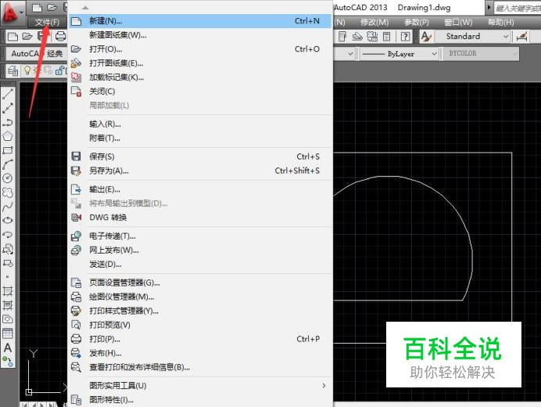Select the Line draw tool
This screenshot has height=407, width=541.
tap(8, 94)
